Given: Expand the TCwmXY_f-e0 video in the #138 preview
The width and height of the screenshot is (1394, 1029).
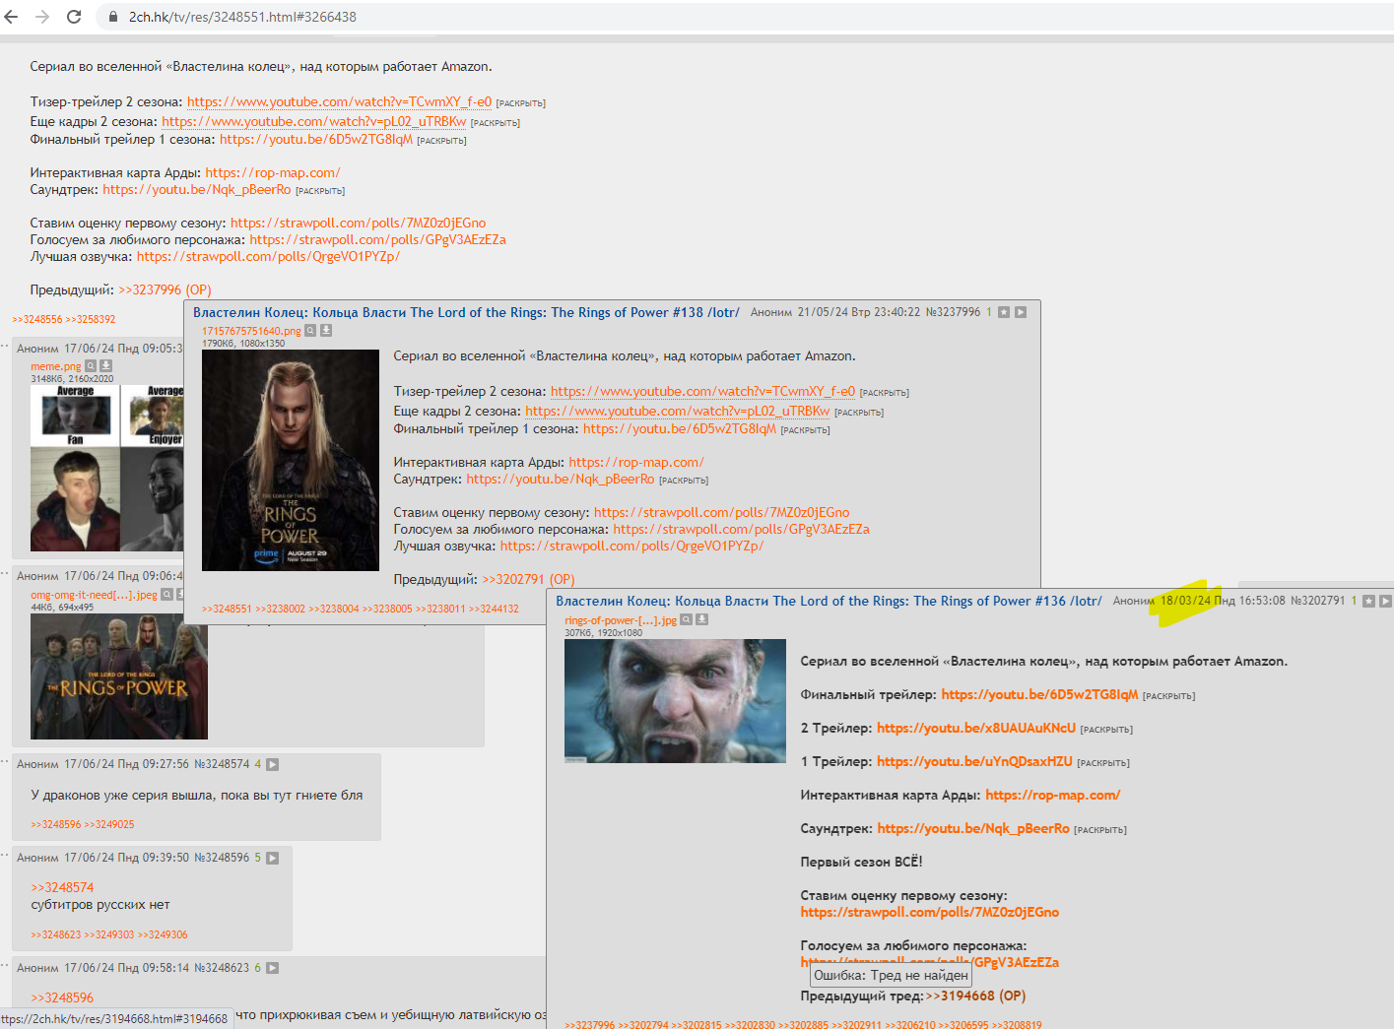Looking at the screenshot, I should (x=885, y=393).
